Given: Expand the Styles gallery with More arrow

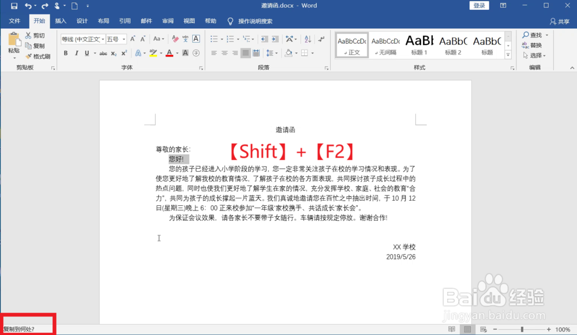Looking at the screenshot, I should 507,56.
